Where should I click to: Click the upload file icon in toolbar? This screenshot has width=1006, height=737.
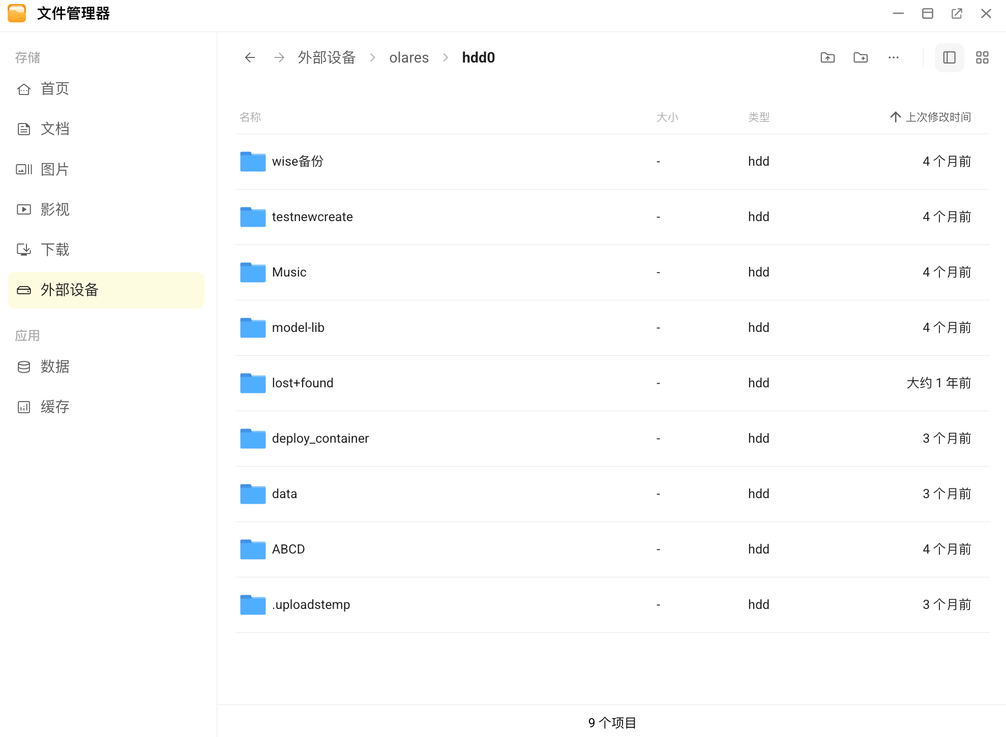tap(827, 57)
